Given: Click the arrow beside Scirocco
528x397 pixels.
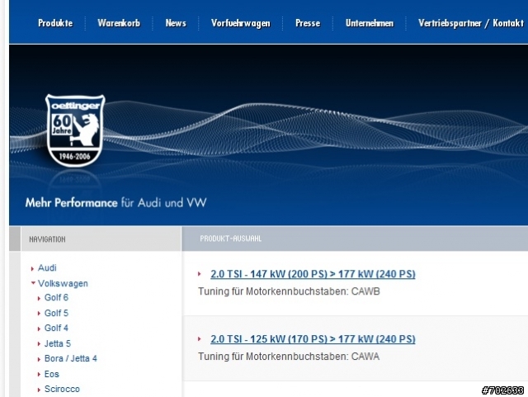Looking at the screenshot, I should coord(39,390).
